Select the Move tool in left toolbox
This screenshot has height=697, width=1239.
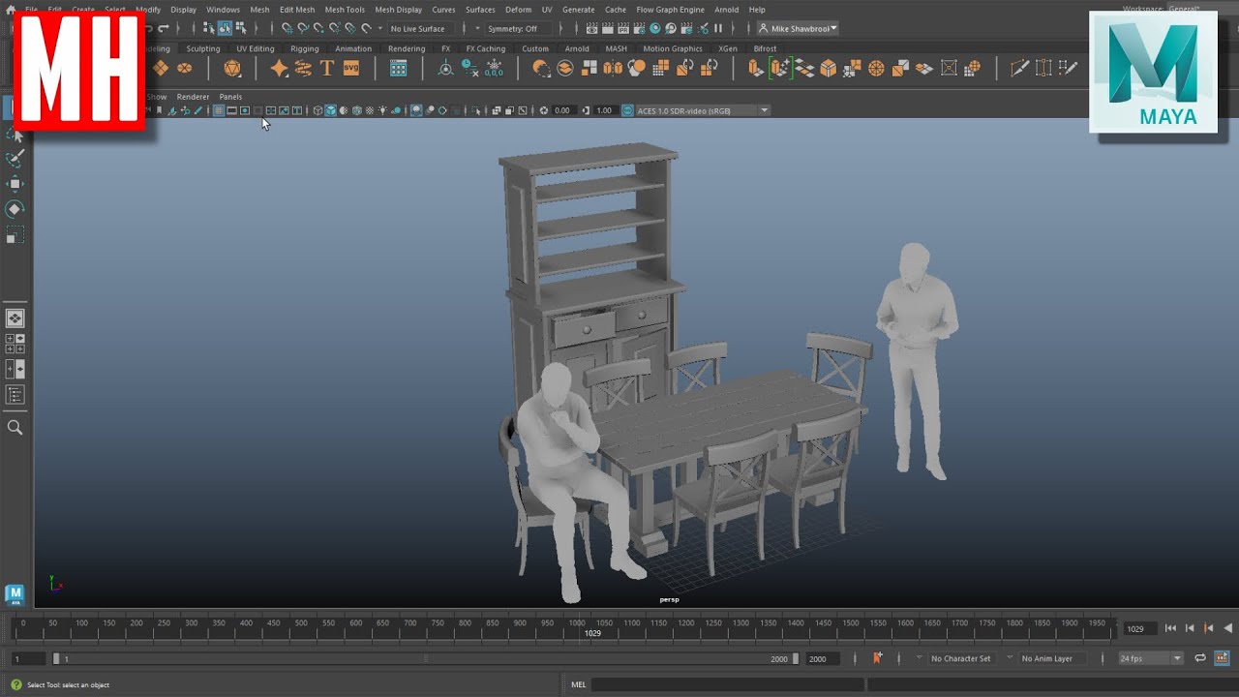click(15, 184)
